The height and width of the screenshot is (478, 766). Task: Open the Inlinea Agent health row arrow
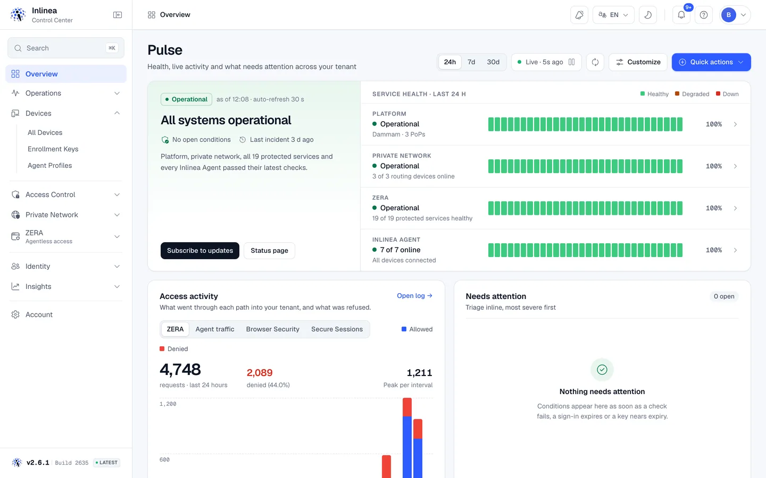tap(735, 250)
